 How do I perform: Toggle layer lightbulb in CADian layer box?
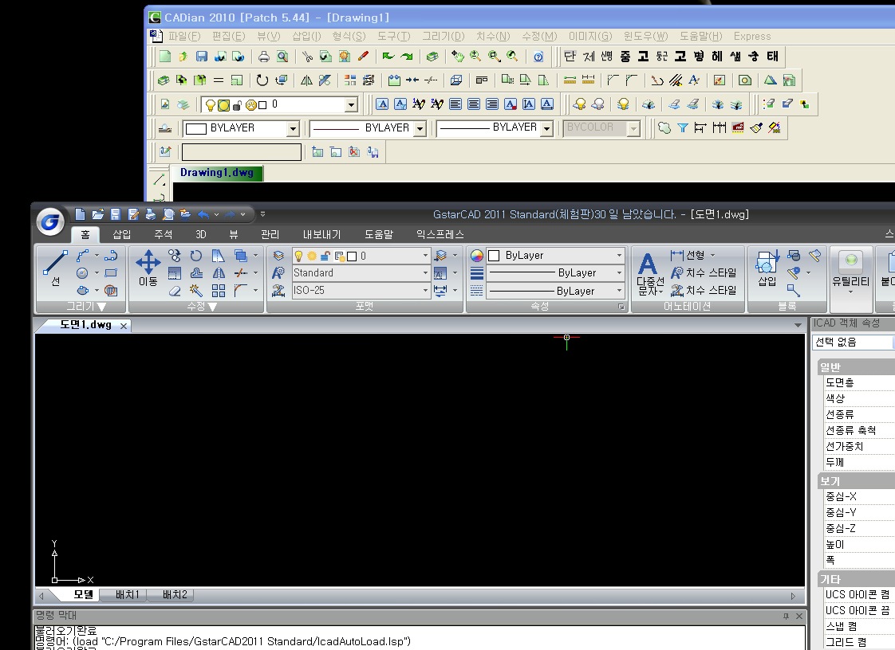tap(210, 105)
